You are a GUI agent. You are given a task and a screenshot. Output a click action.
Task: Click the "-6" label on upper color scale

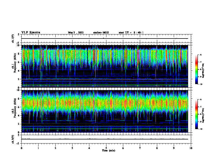click(x=200, y=55)
